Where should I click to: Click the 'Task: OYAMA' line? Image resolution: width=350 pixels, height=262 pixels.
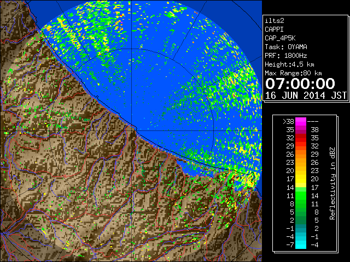(286, 47)
